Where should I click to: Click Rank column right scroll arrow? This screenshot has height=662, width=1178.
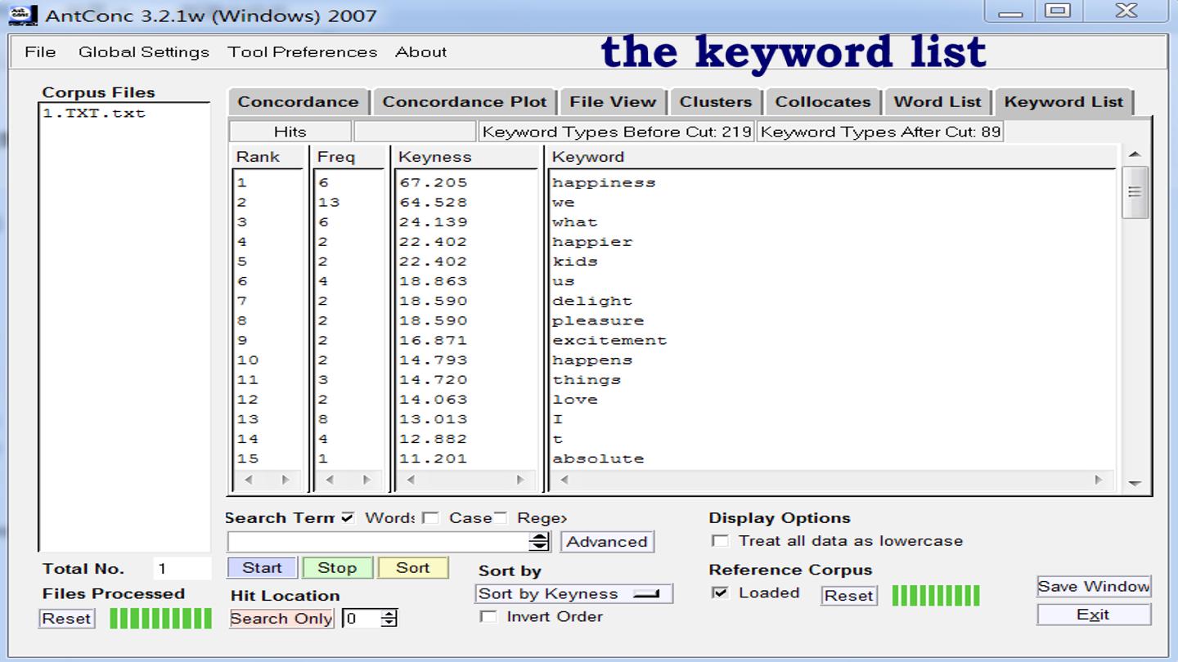click(286, 481)
